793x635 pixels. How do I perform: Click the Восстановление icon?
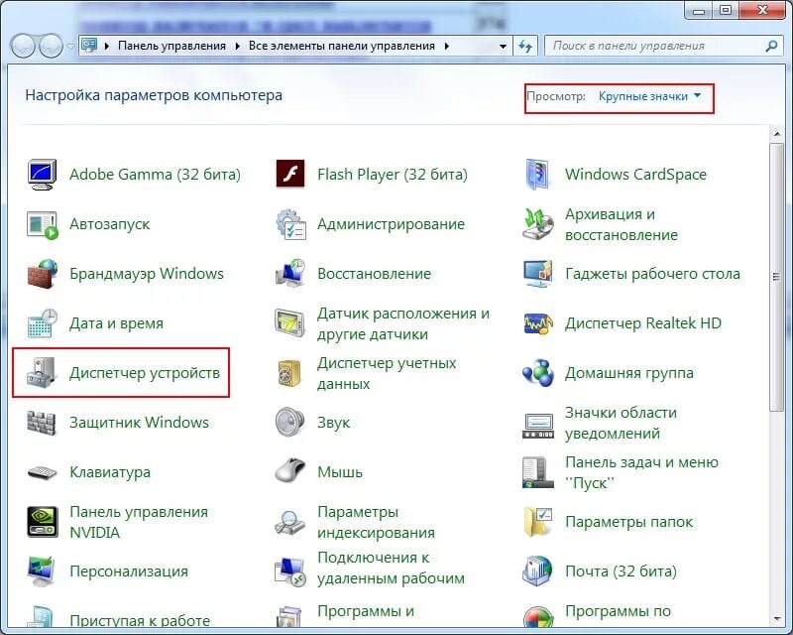(x=290, y=273)
